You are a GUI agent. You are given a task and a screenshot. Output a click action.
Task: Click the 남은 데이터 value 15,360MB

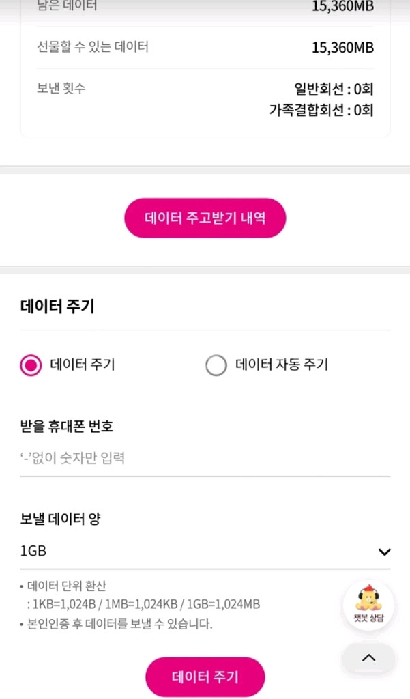point(345,7)
